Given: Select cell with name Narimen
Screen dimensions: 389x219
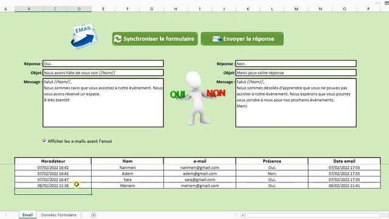Looking at the screenshot, I should coord(128,167).
